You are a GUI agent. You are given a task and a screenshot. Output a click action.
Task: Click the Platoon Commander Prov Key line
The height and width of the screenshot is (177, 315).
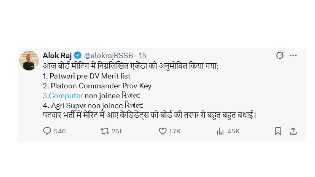(97, 86)
